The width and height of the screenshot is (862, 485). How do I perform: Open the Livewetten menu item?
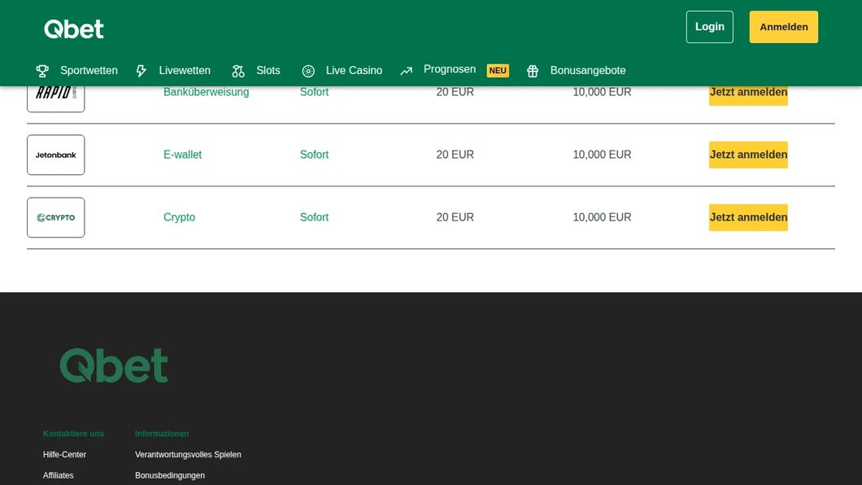tap(185, 70)
